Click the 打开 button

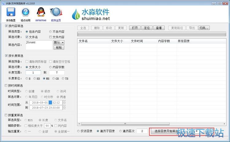tap(135, 28)
